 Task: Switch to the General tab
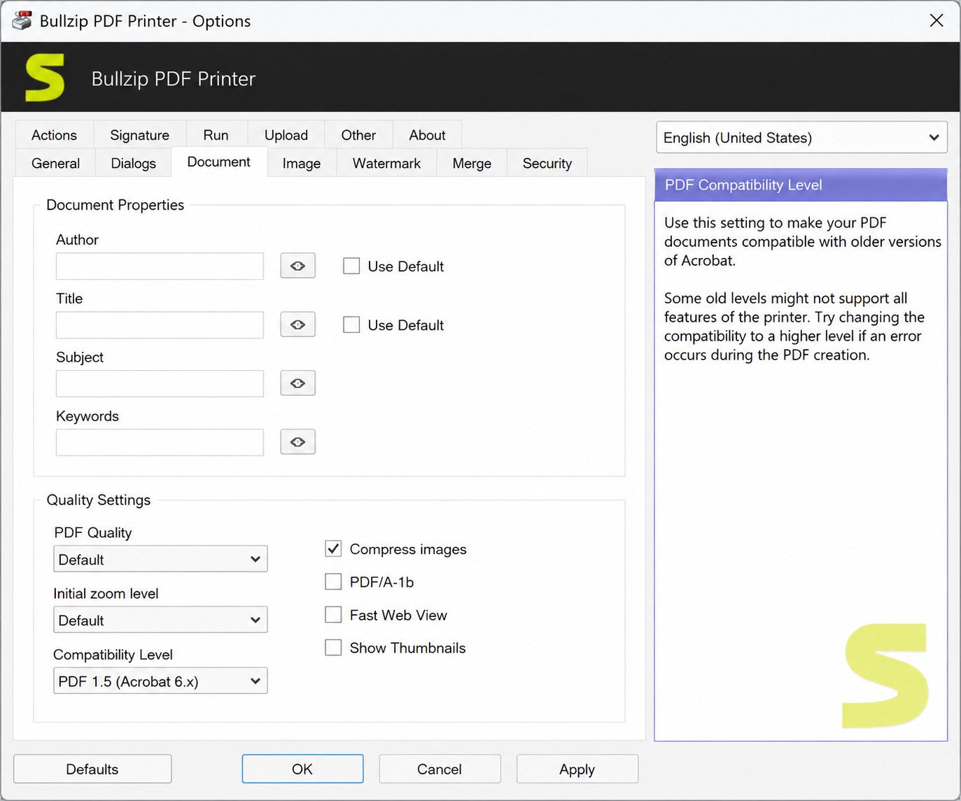(x=55, y=163)
